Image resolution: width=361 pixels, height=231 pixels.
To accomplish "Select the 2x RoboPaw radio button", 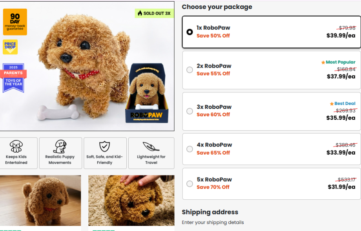I will [x=190, y=70].
